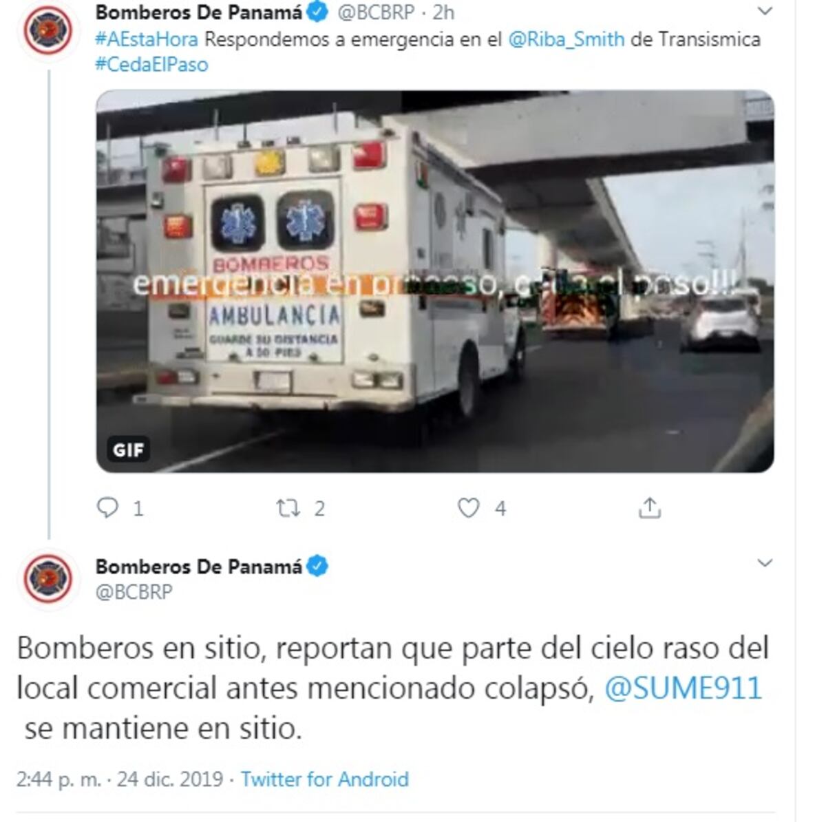The height and width of the screenshot is (822, 826).
Task: Click the reply icon under first tweet
Action: 107,508
